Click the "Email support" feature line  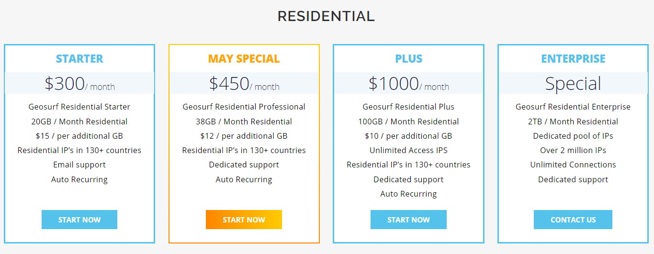(79, 165)
